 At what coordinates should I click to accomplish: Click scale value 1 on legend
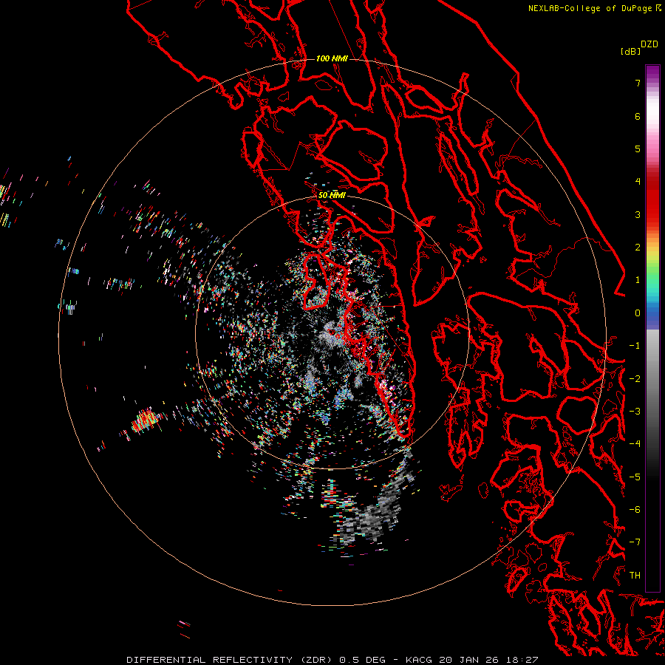638,280
